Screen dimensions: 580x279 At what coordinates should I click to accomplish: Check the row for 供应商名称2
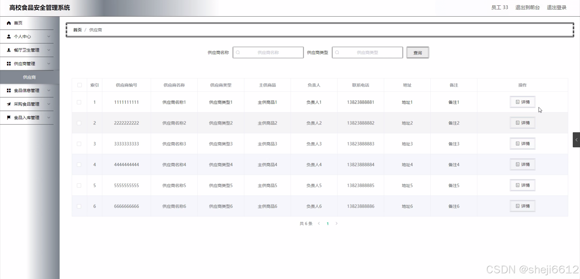(x=79, y=123)
